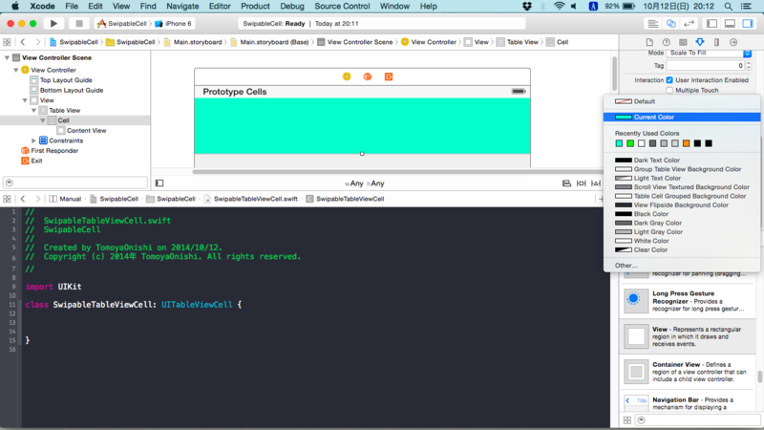This screenshot has width=764, height=430.
Task: Open the Identity inspector
Action: coord(683,42)
